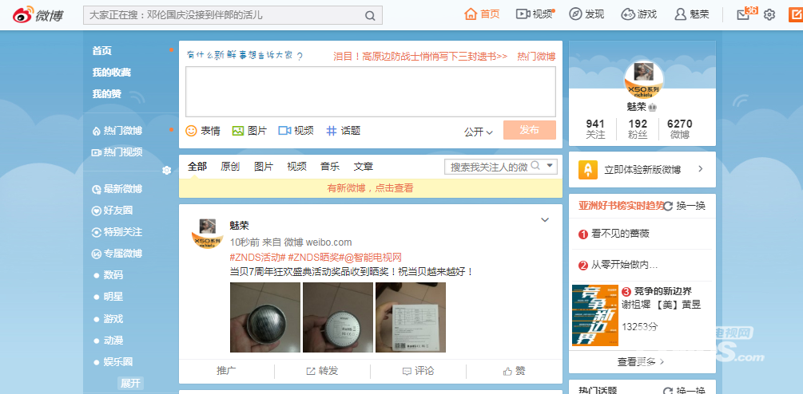Open the third post photo of label
803x394 pixels.
pyautogui.click(x=411, y=317)
